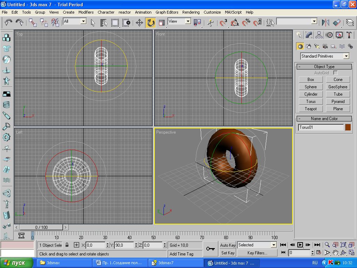Step the time slider right arrow
The image size is (357, 268).
[x=65, y=227]
